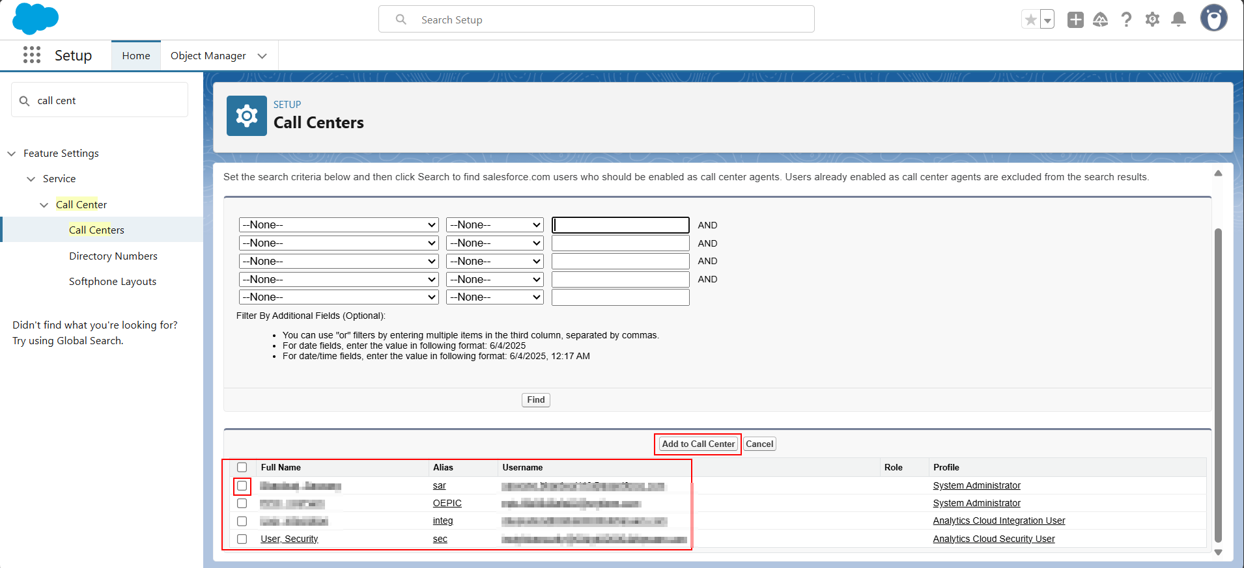Screen dimensions: 1244x568
Task: Open the second row filter field dropdown
Action: point(339,243)
